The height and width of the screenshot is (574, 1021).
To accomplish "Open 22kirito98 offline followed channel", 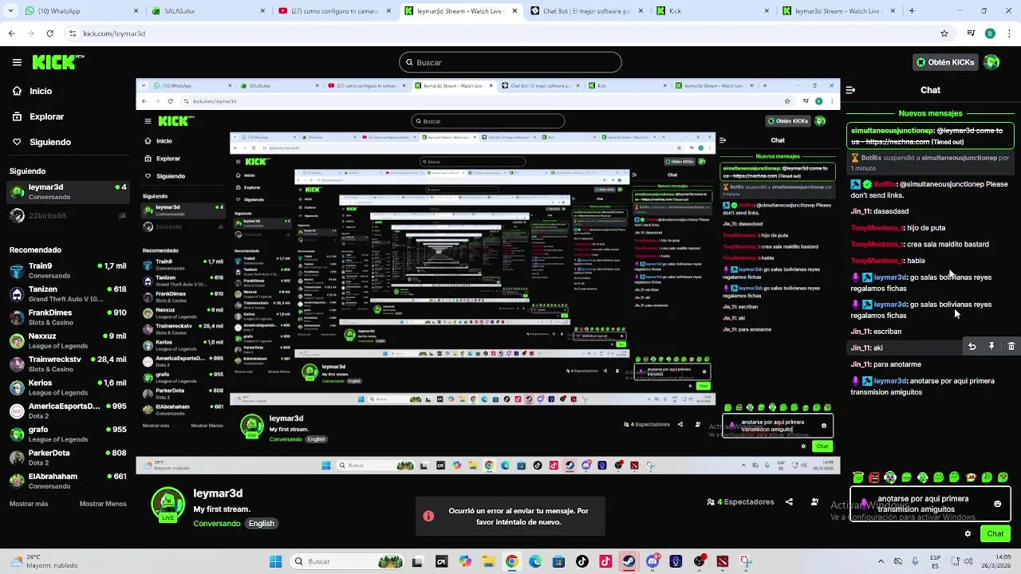I will click(x=68, y=215).
